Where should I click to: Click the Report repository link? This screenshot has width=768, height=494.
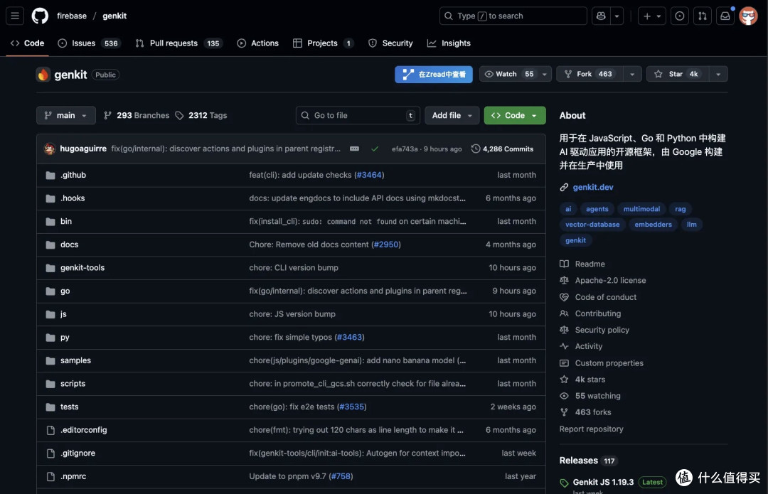coord(591,429)
